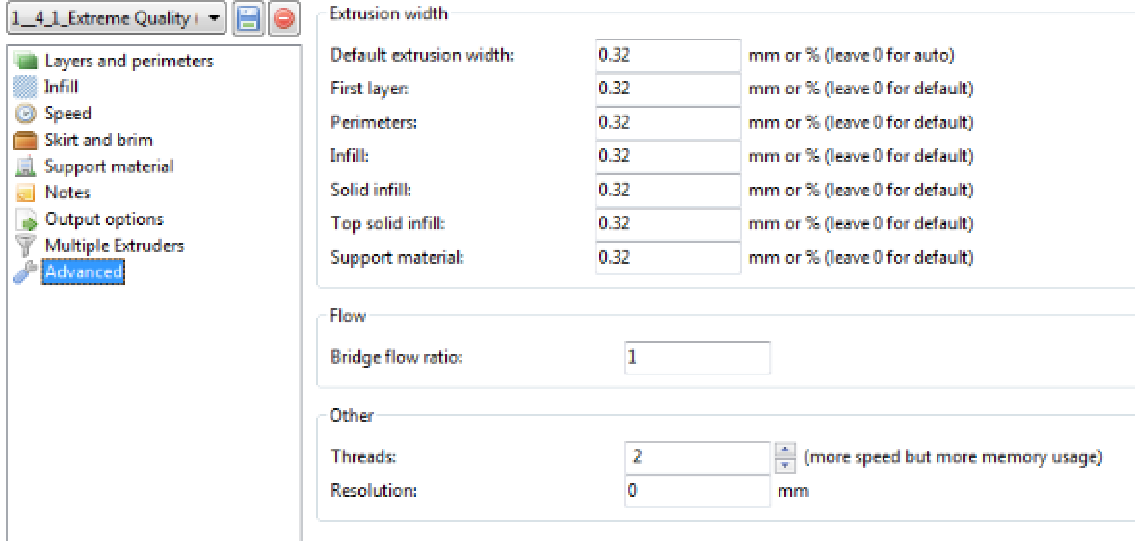The width and height of the screenshot is (1135, 541).
Task: Click the Speed clock icon
Action: (26, 114)
